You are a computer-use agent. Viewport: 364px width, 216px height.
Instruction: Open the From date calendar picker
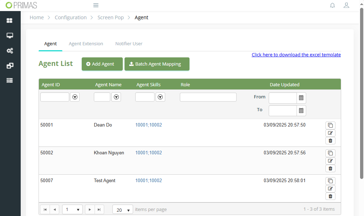click(301, 98)
